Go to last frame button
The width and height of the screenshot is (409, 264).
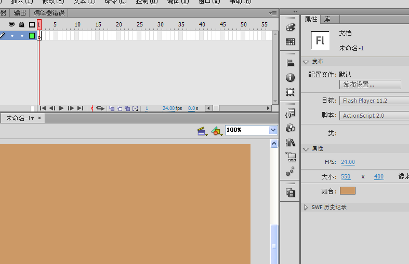click(x=81, y=108)
